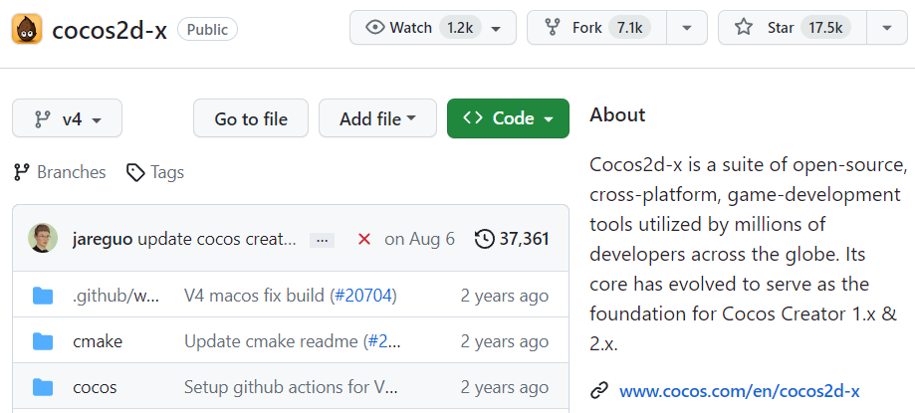Viewport: 915px width, 413px height.
Task: Open the v4 branch selector
Action: (x=67, y=118)
